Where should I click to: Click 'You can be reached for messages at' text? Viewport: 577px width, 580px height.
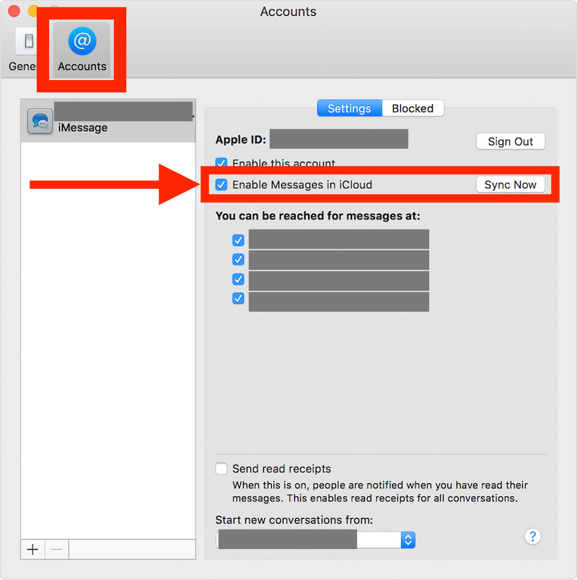click(x=318, y=216)
